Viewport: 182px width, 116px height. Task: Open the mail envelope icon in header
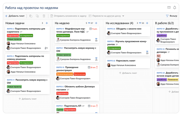click(169, 7)
